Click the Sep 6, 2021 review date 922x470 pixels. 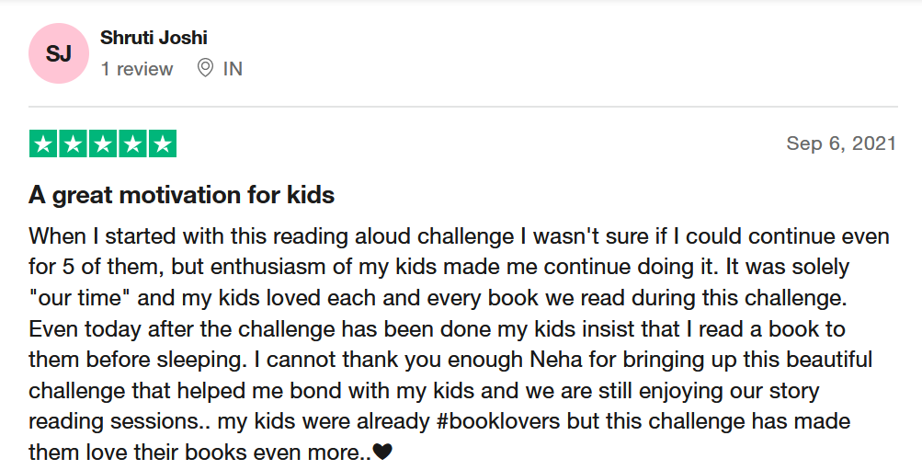click(841, 143)
